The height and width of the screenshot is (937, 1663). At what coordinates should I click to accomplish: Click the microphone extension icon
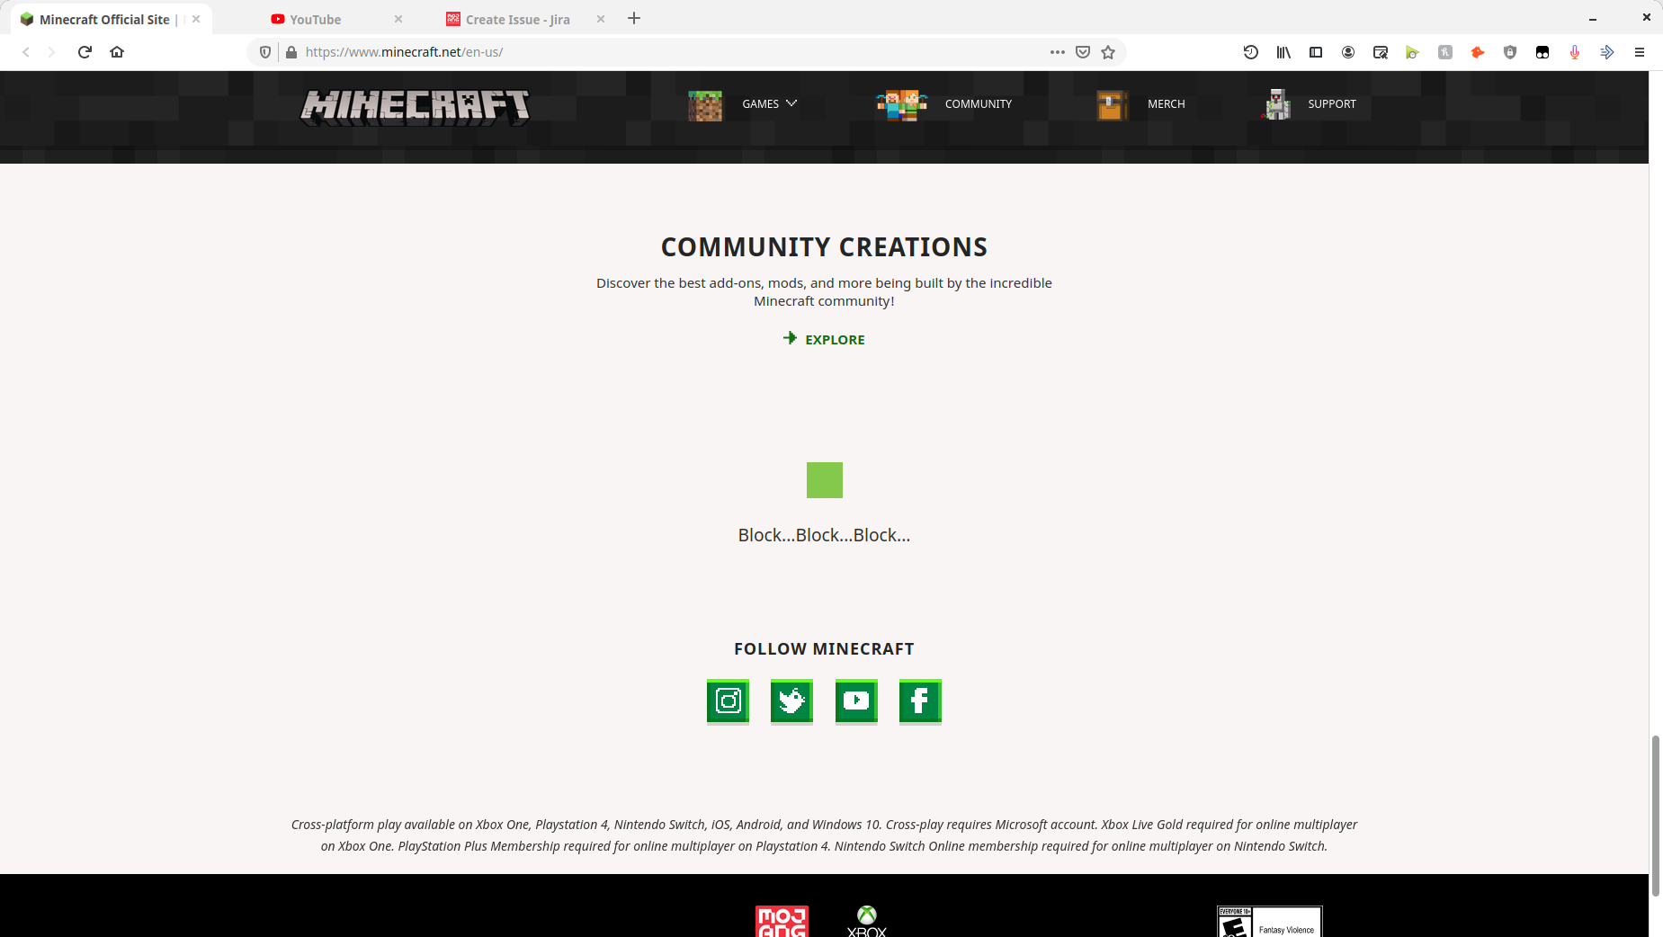[x=1575, y=52]
